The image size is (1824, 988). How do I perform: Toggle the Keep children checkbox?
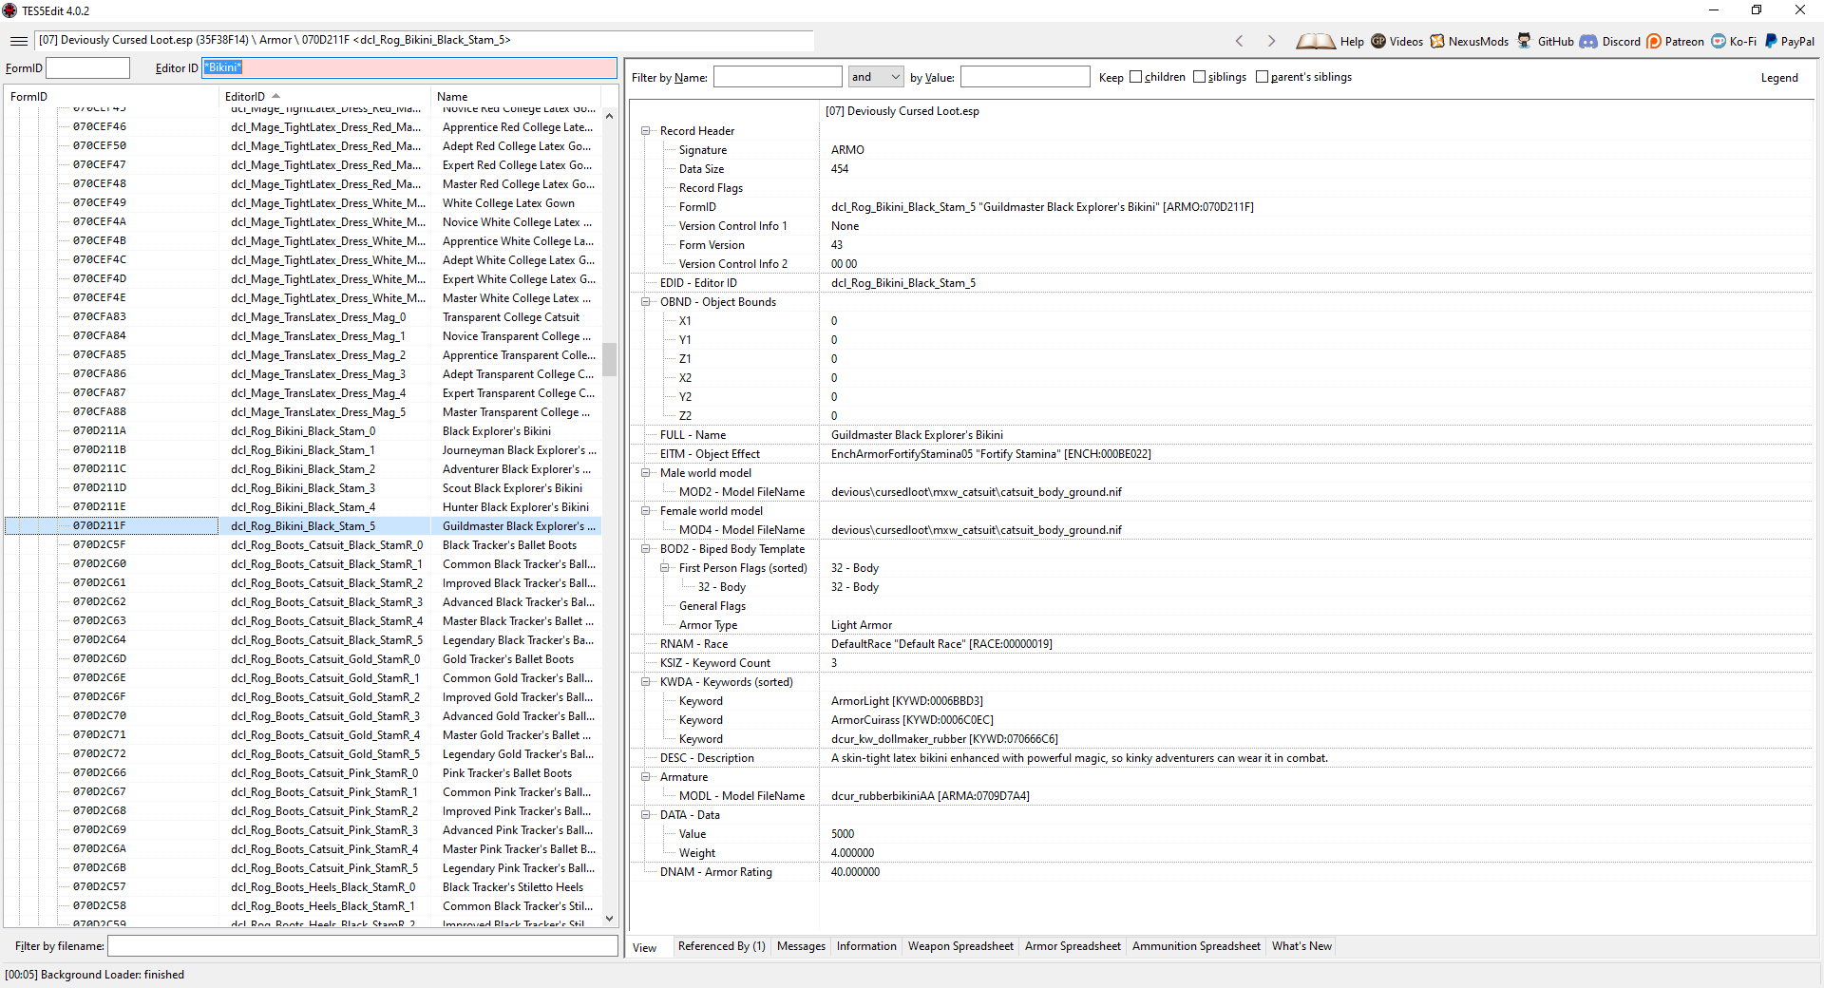1135,77
